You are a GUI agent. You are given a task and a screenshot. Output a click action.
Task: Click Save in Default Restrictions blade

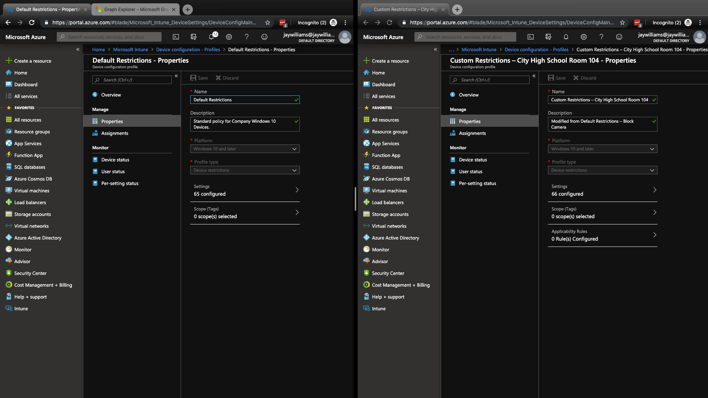(199, 78)
